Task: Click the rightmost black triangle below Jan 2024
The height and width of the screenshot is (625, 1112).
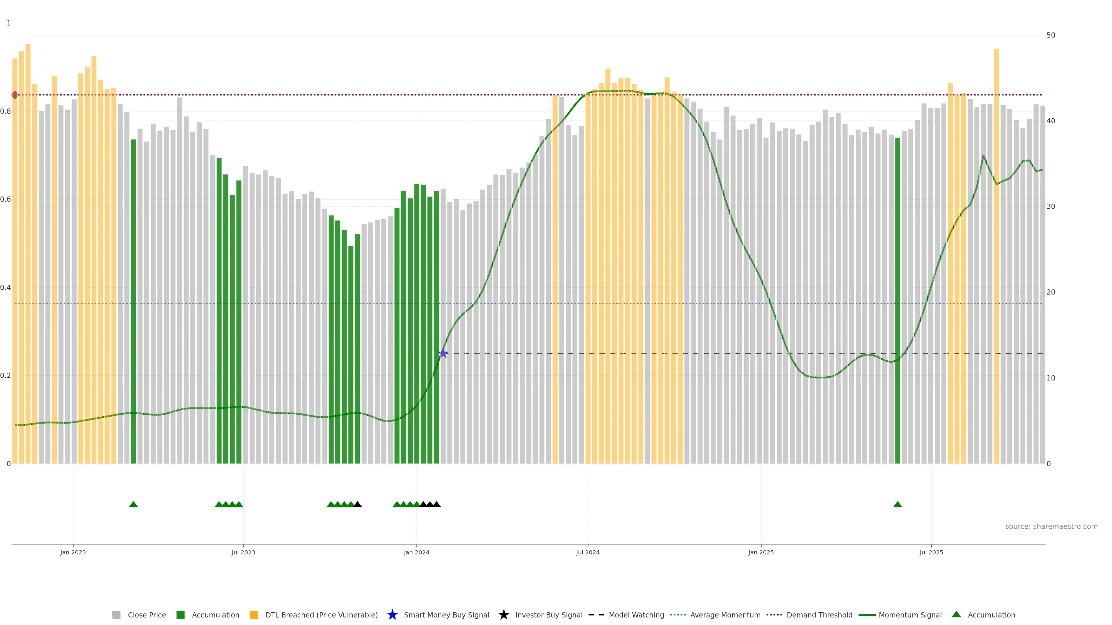Action: point(436,504)
